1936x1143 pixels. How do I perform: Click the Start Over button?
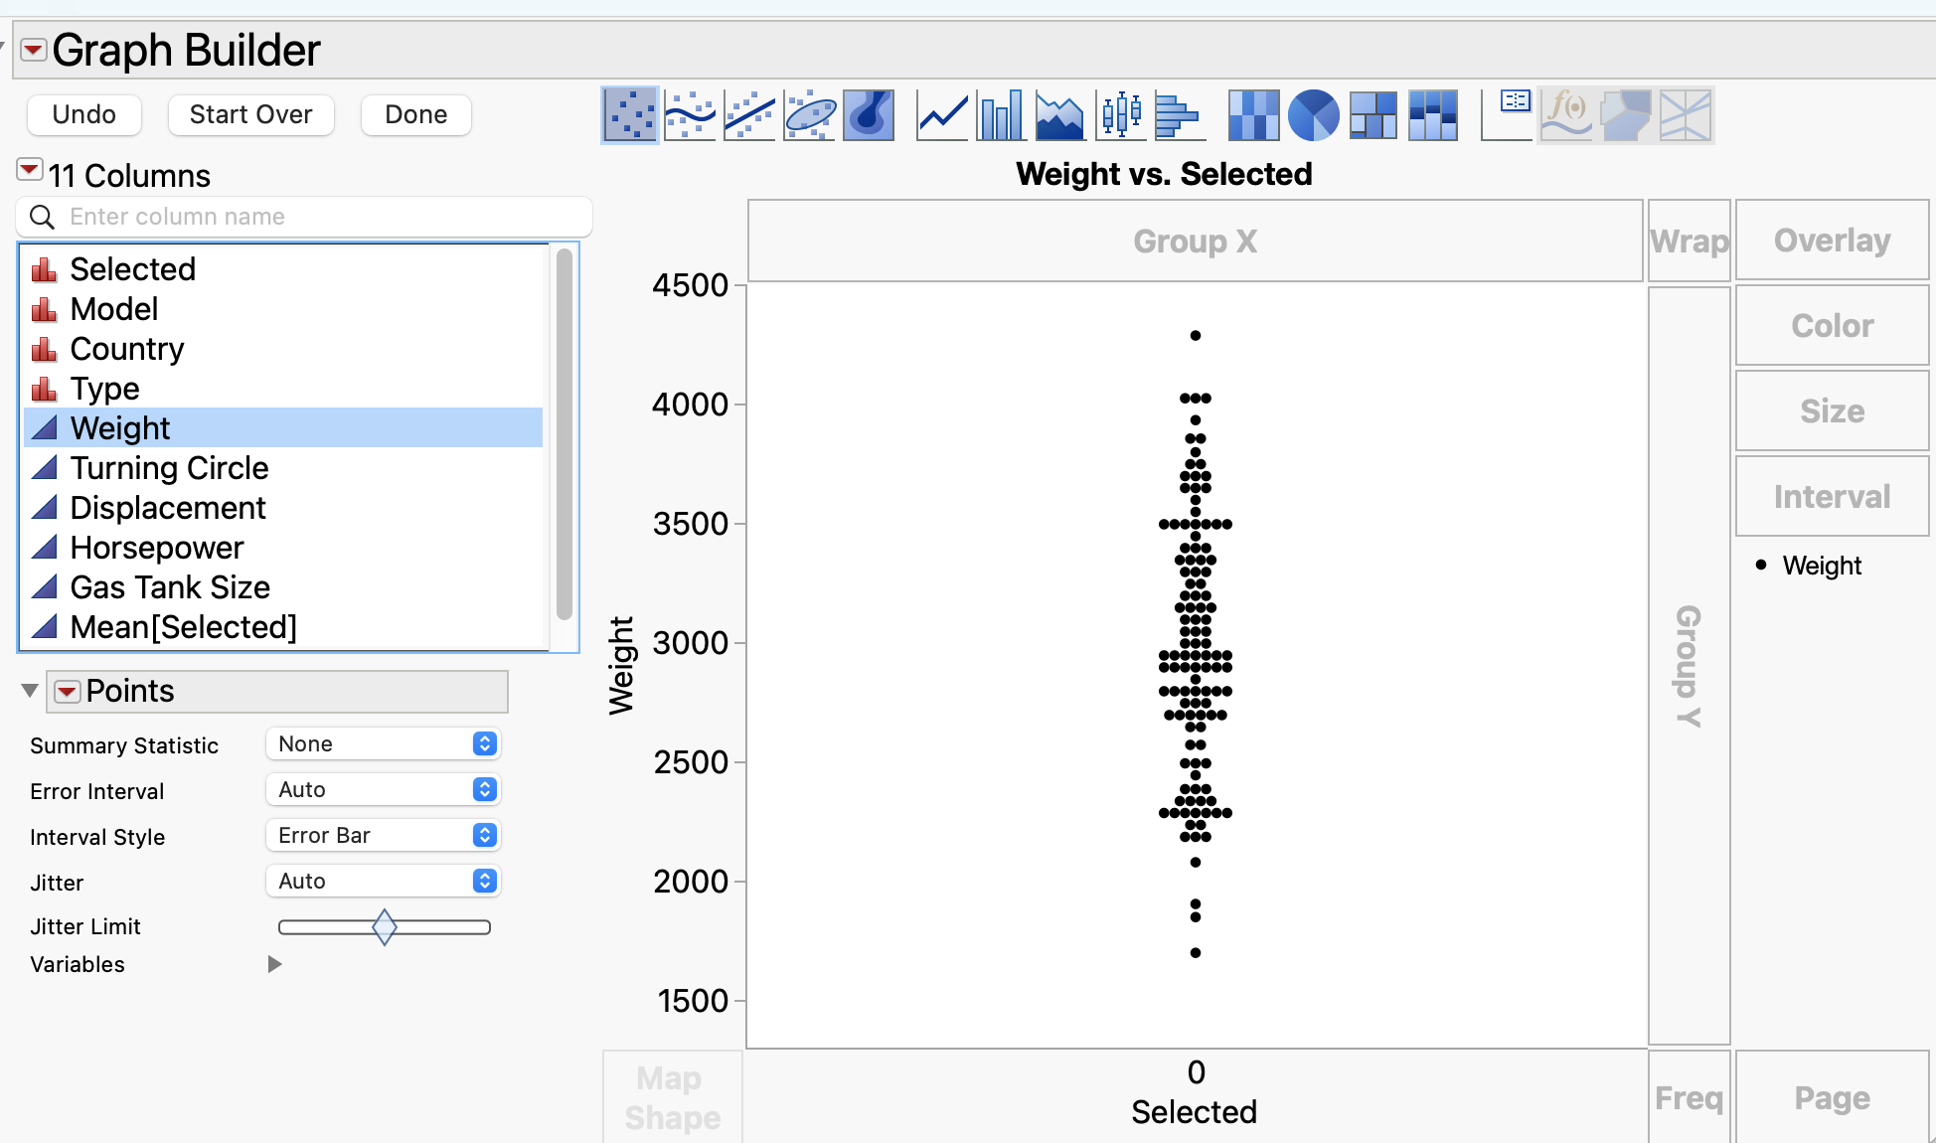250,114
